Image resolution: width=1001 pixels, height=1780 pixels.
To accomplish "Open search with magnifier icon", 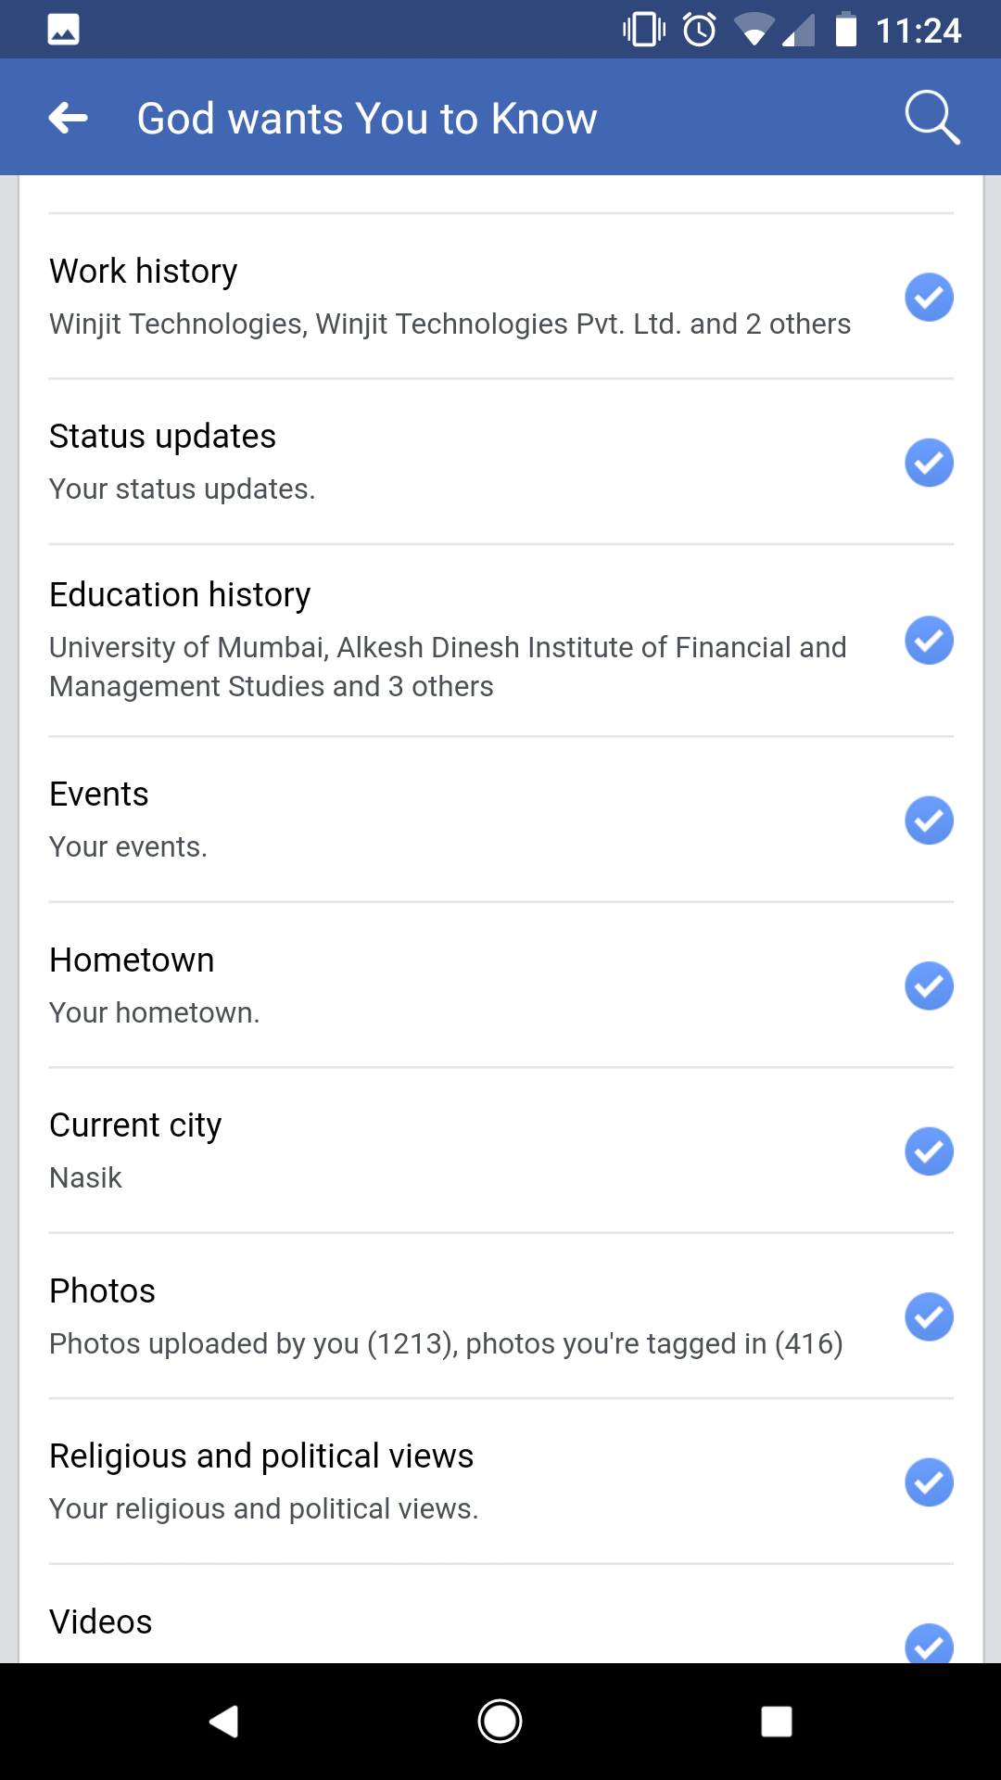I will point(931,118).
